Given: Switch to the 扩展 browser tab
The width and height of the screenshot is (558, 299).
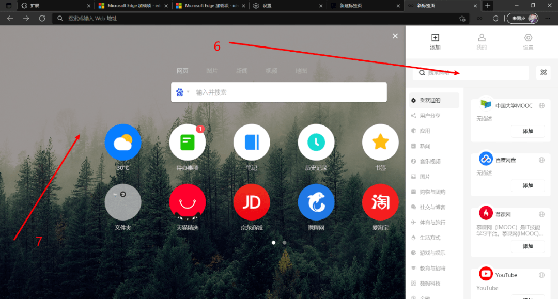Looking at the screenshot, I should 56,6.
